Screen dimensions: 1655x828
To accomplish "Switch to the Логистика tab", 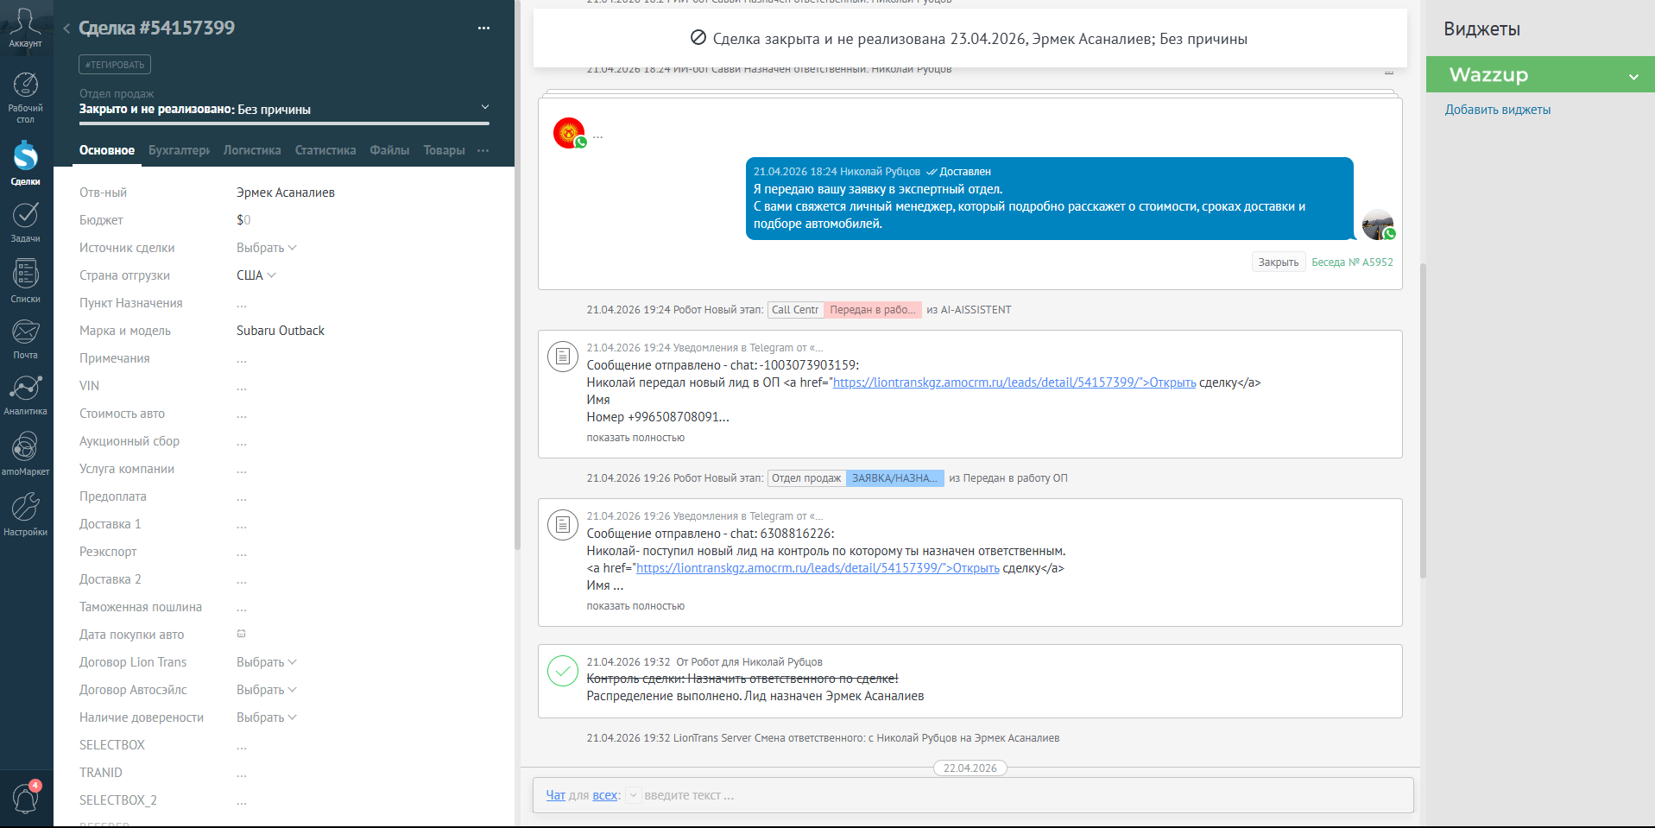I will pos(252,150).
